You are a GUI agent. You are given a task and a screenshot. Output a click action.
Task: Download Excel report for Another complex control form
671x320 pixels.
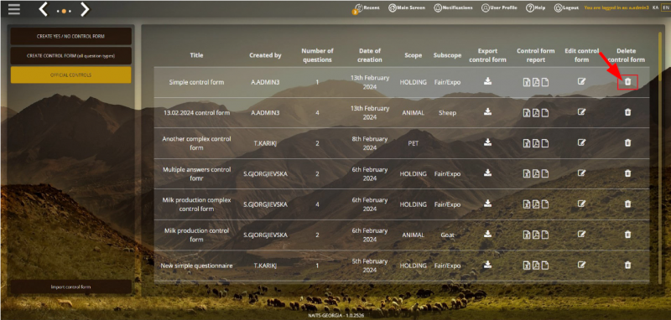tap(527, 143)
